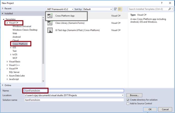Click the Solution name input field

tap(74, 100)
